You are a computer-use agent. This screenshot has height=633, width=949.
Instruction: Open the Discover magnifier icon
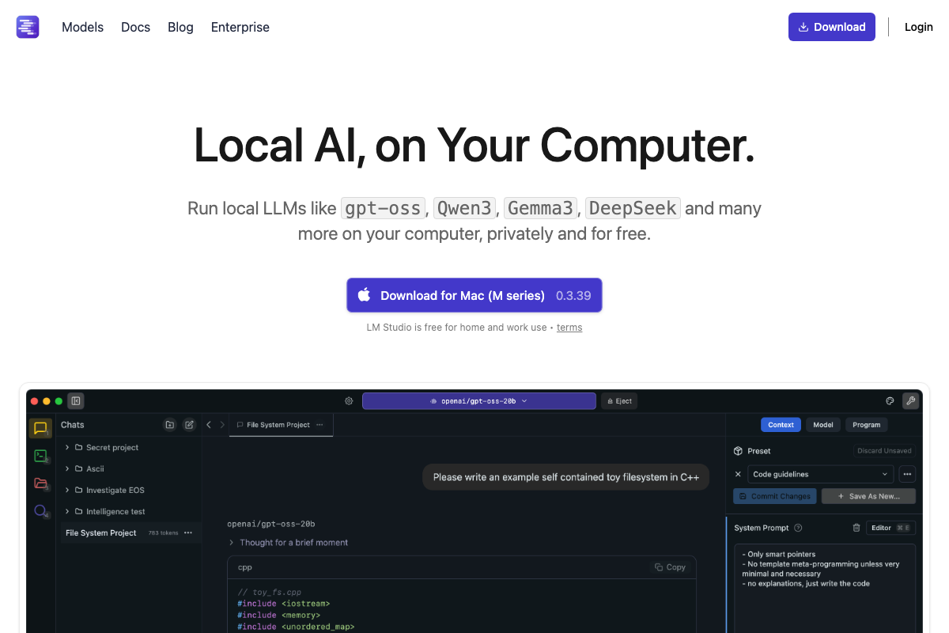[40, 511]
